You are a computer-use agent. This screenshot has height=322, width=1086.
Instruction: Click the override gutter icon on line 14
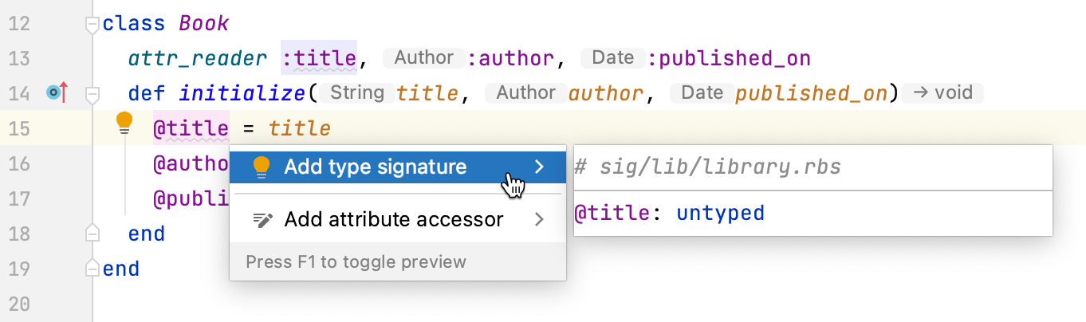pos(57,93)
